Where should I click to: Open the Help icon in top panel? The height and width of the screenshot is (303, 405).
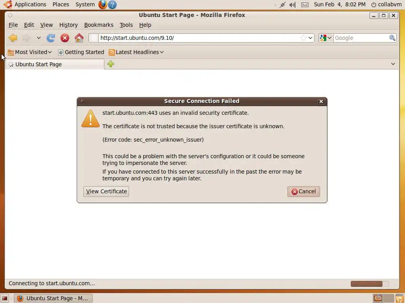(x=112, y=5)
